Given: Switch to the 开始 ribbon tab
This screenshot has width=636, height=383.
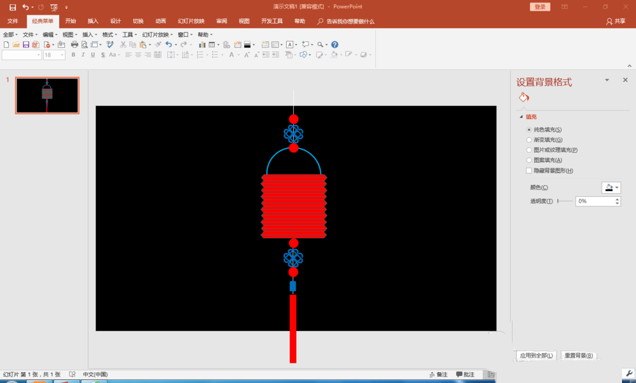Looking at the screenshot, I should tap(71, 21).
